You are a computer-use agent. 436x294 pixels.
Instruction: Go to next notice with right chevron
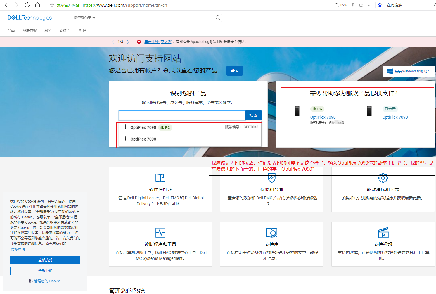(x=128, y=42)
